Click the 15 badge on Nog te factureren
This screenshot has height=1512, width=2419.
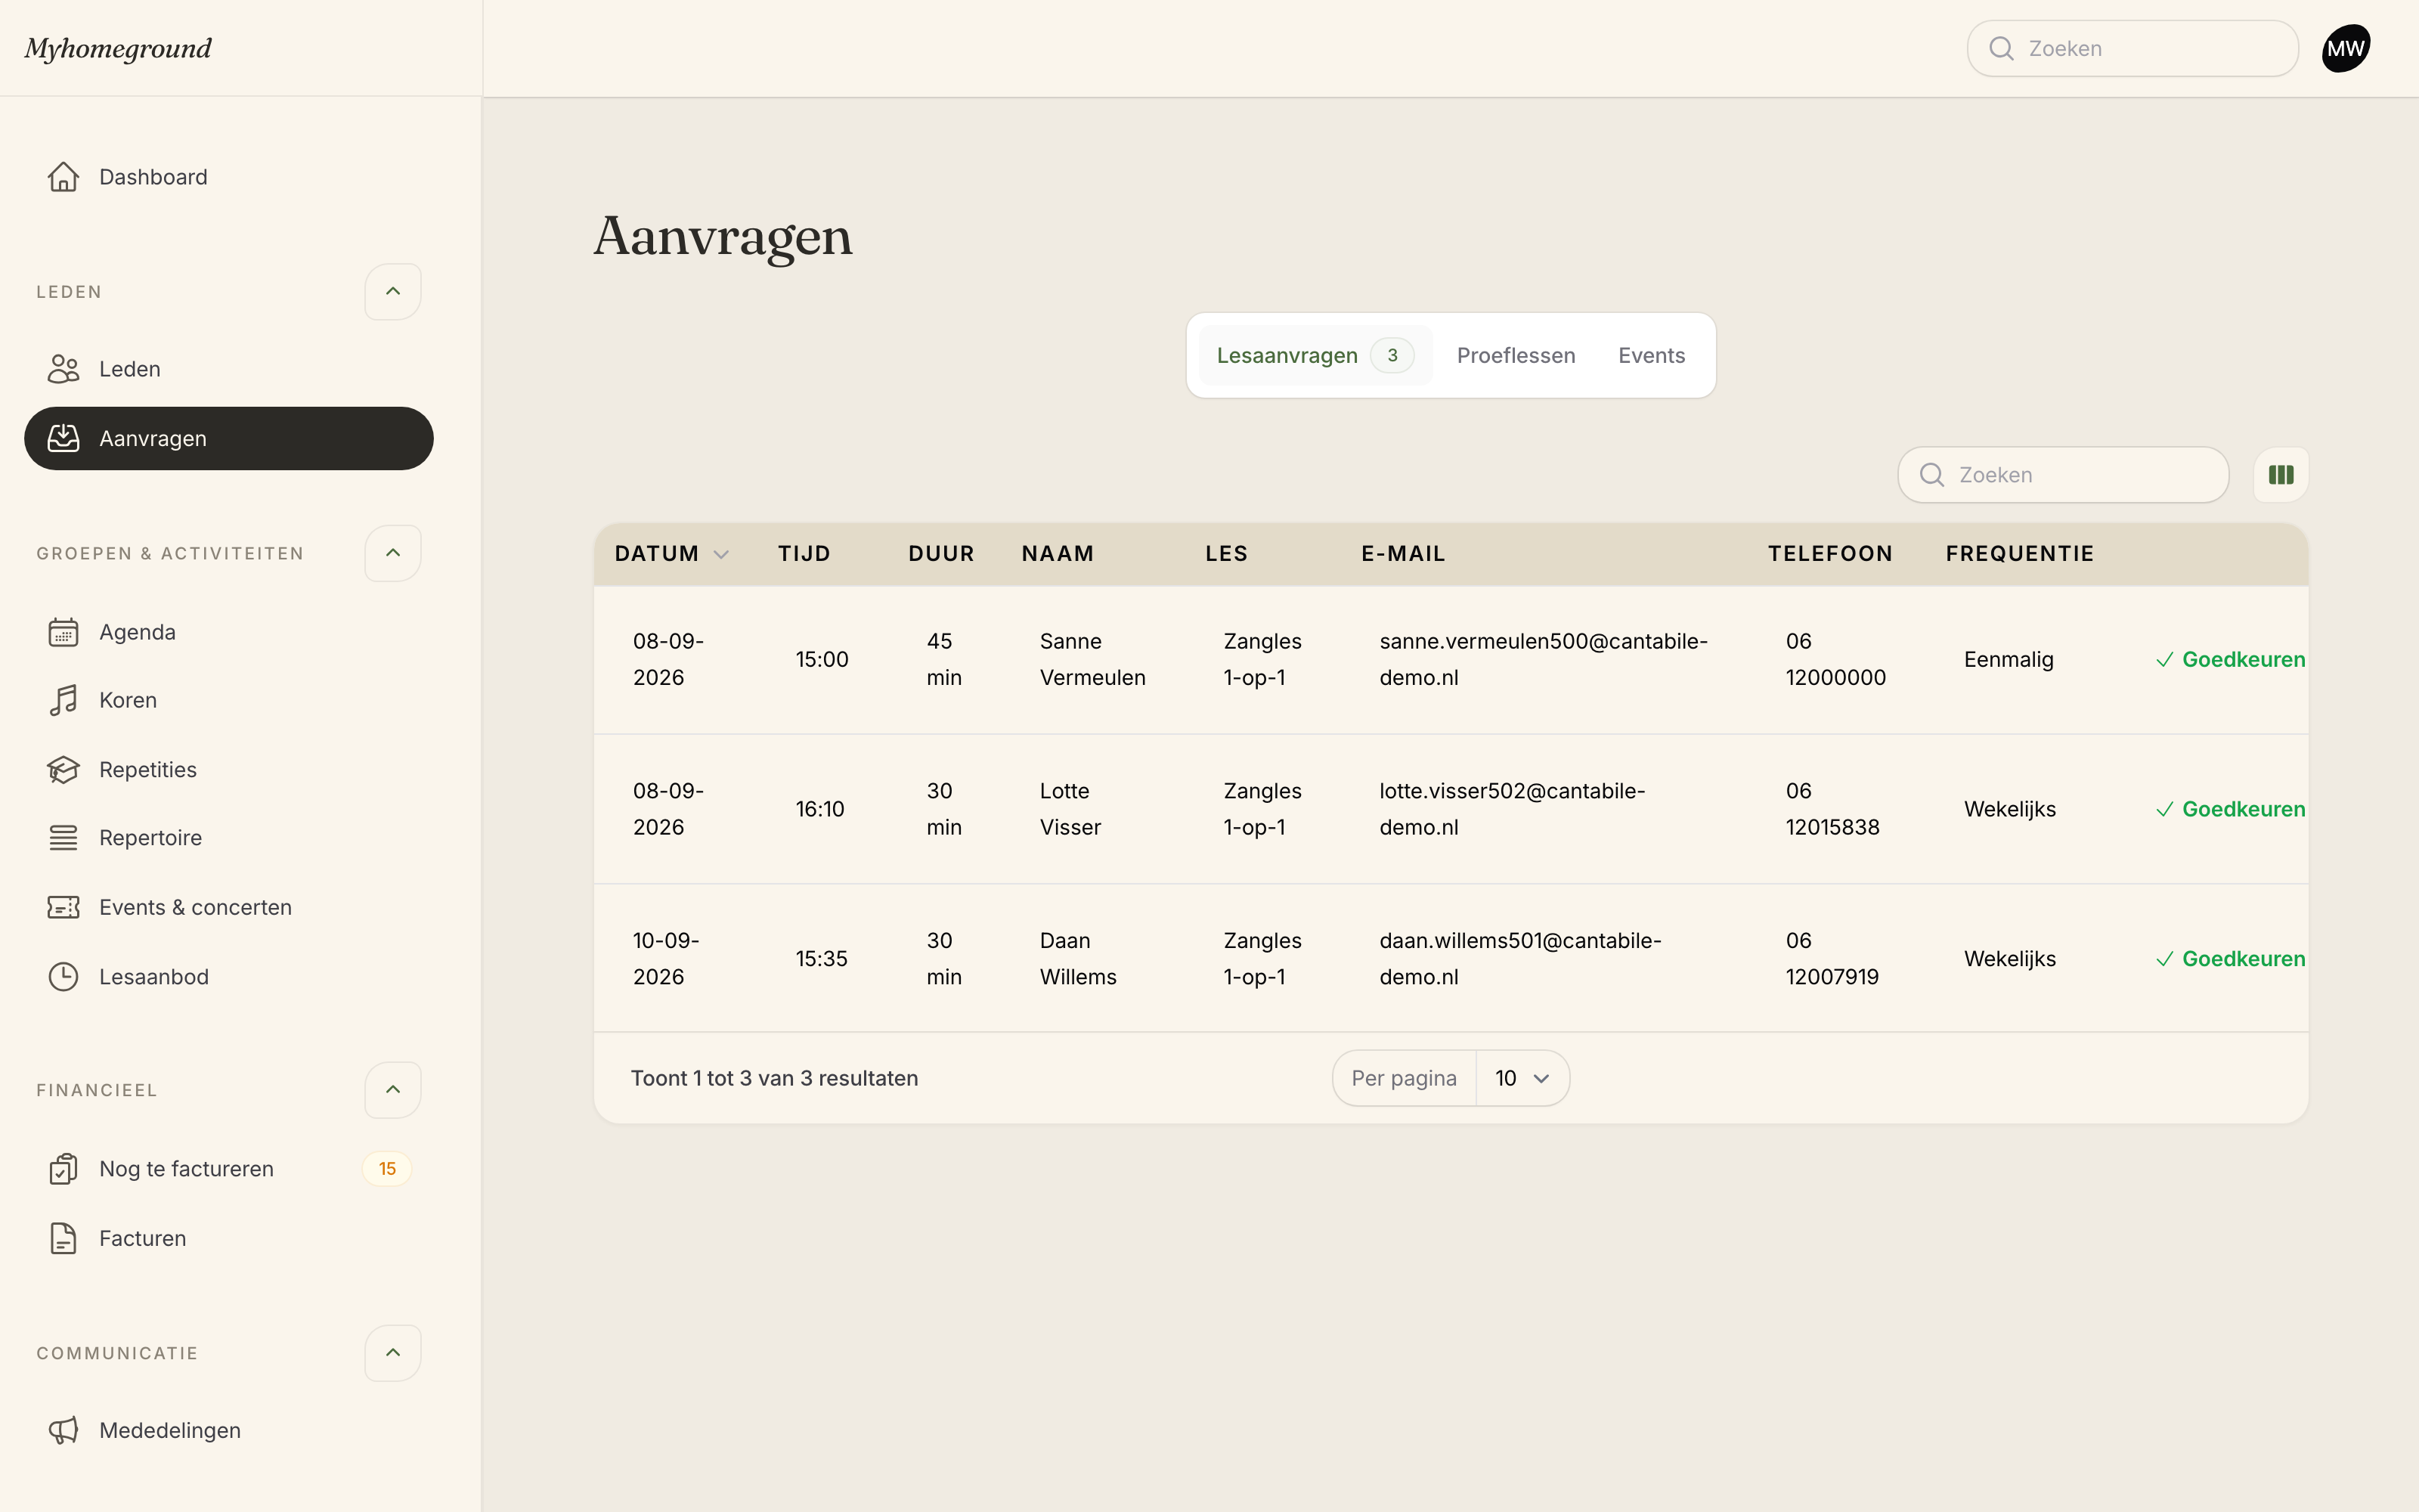click(x=387, y=1169)
